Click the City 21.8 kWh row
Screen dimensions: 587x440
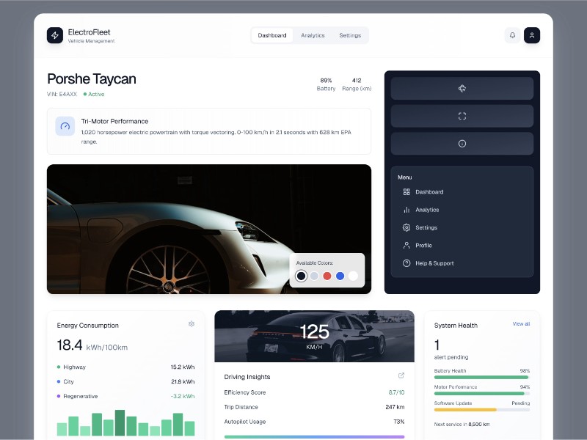[x=125, y=381]
